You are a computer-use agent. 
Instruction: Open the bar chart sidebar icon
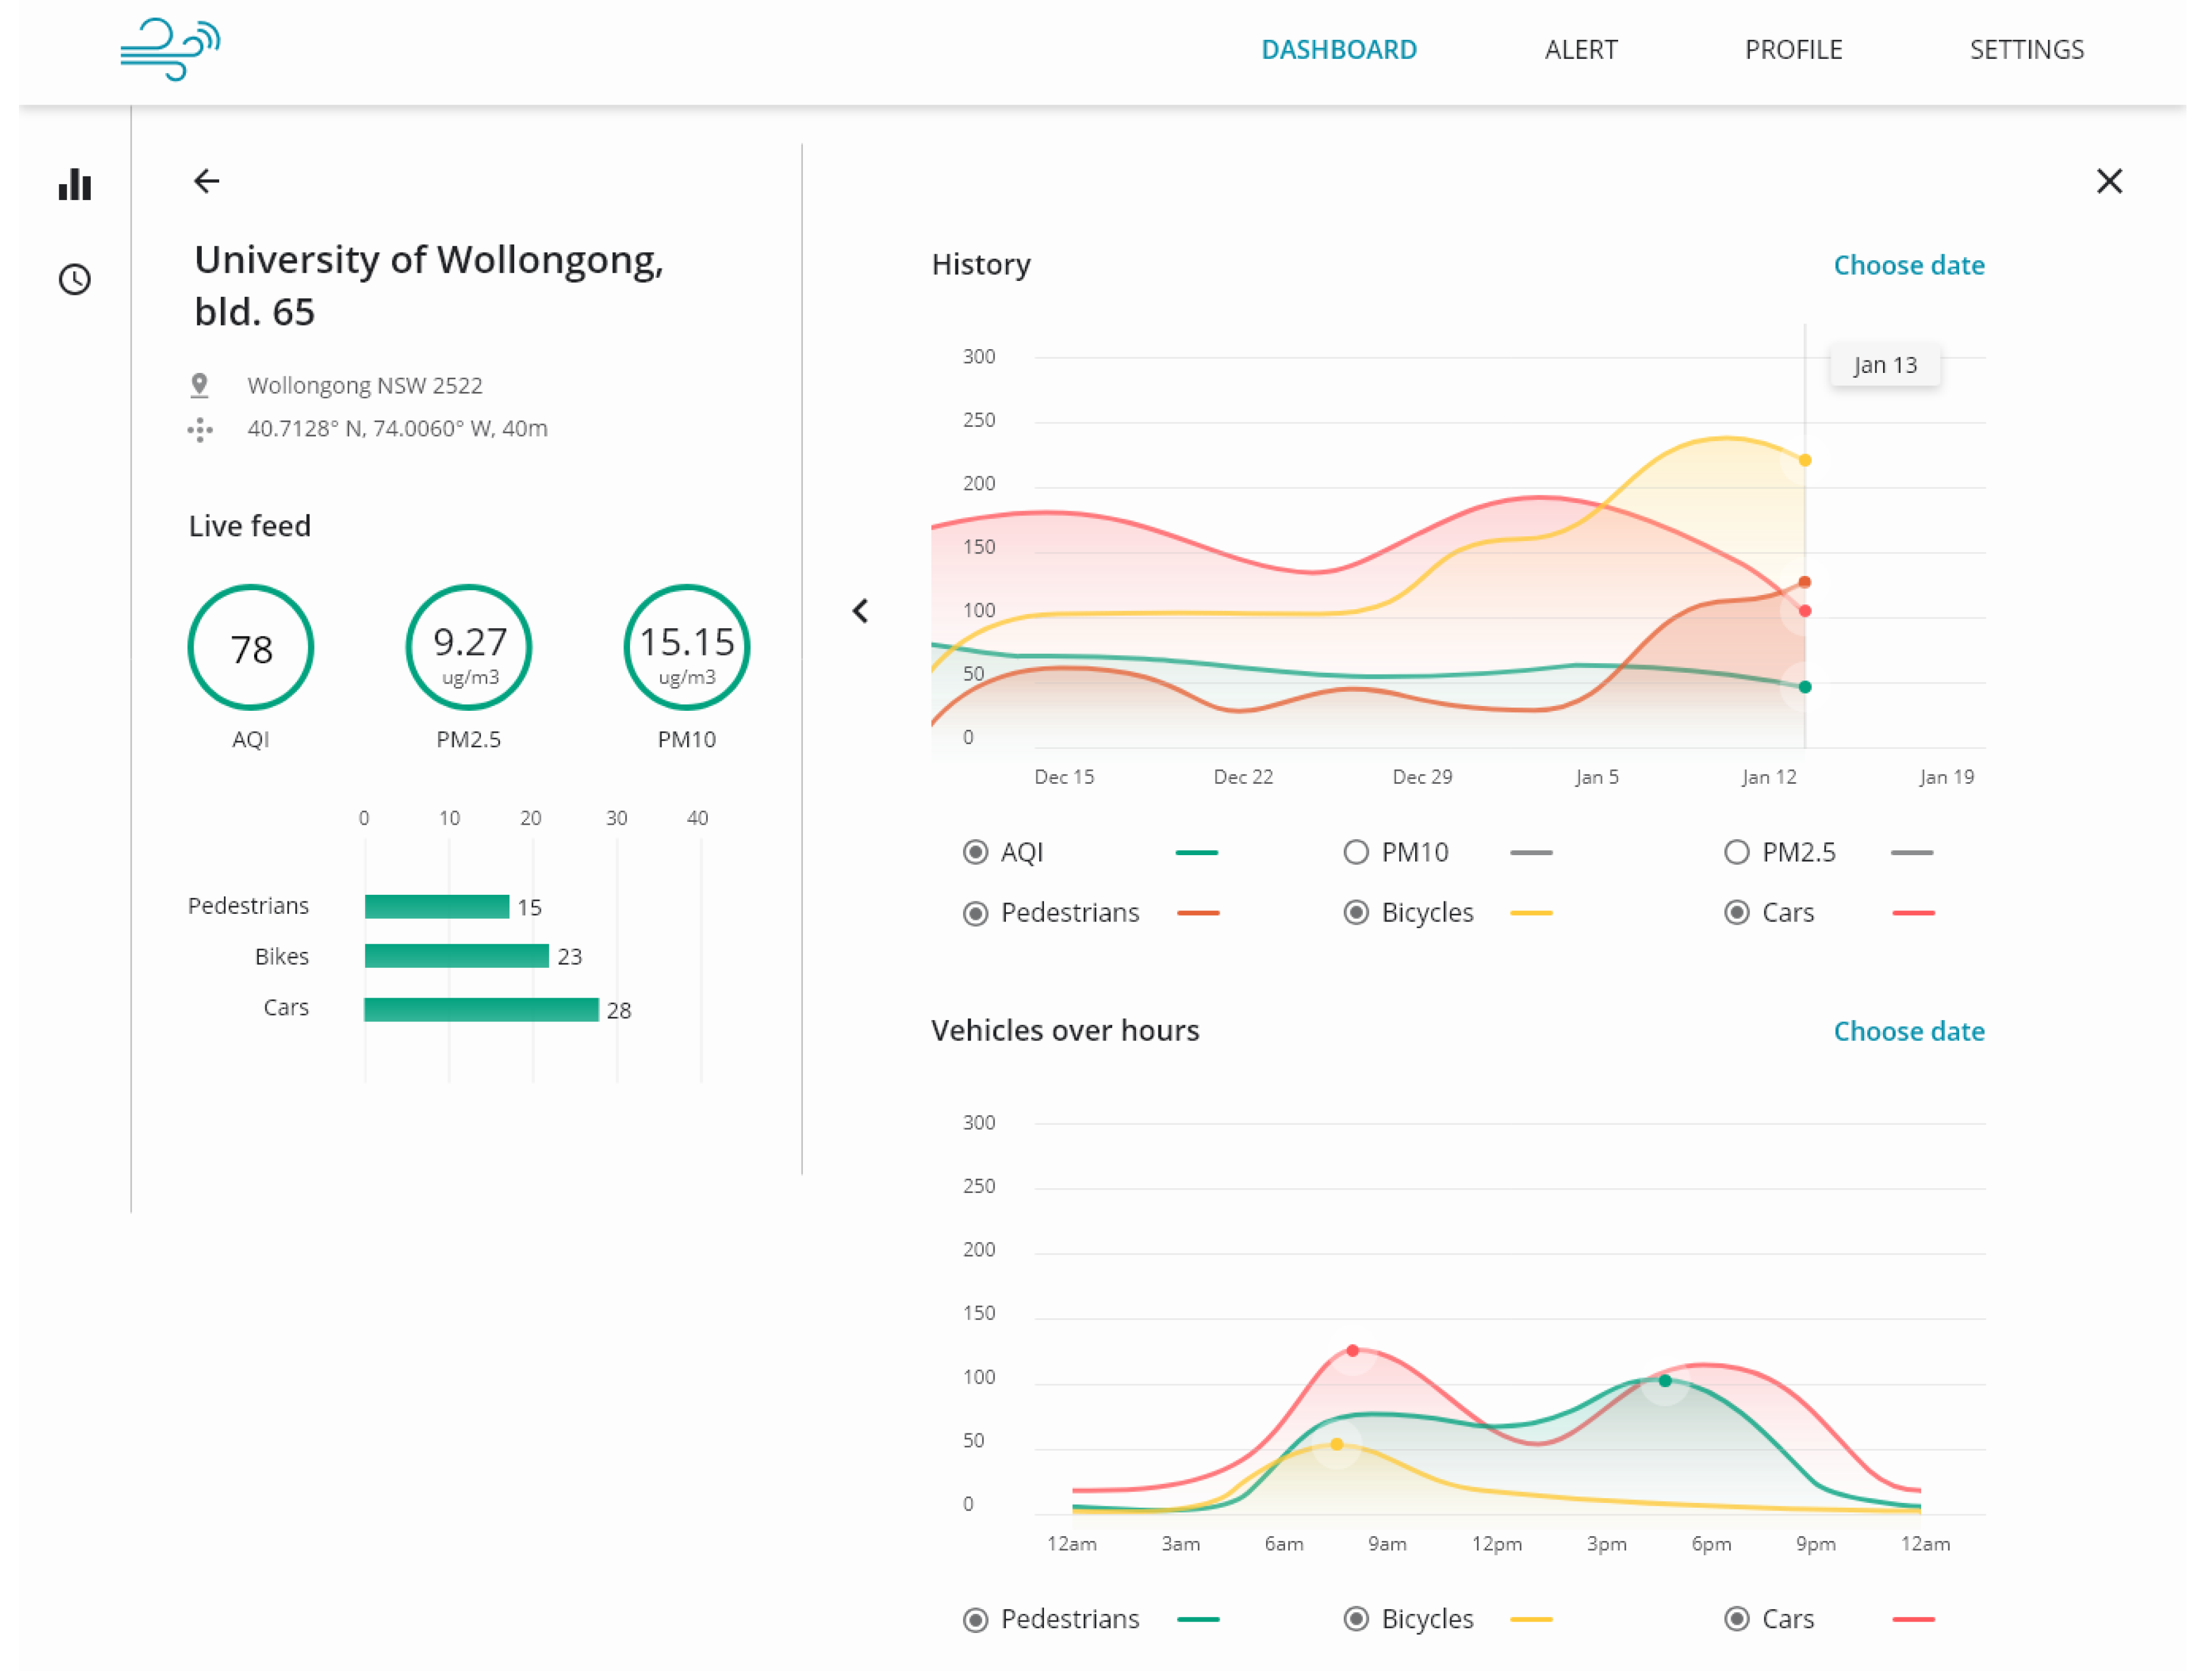click(x=75, y=185)
